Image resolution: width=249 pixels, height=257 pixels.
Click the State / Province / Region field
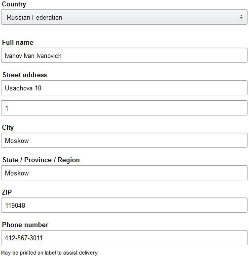coord(124,173)
